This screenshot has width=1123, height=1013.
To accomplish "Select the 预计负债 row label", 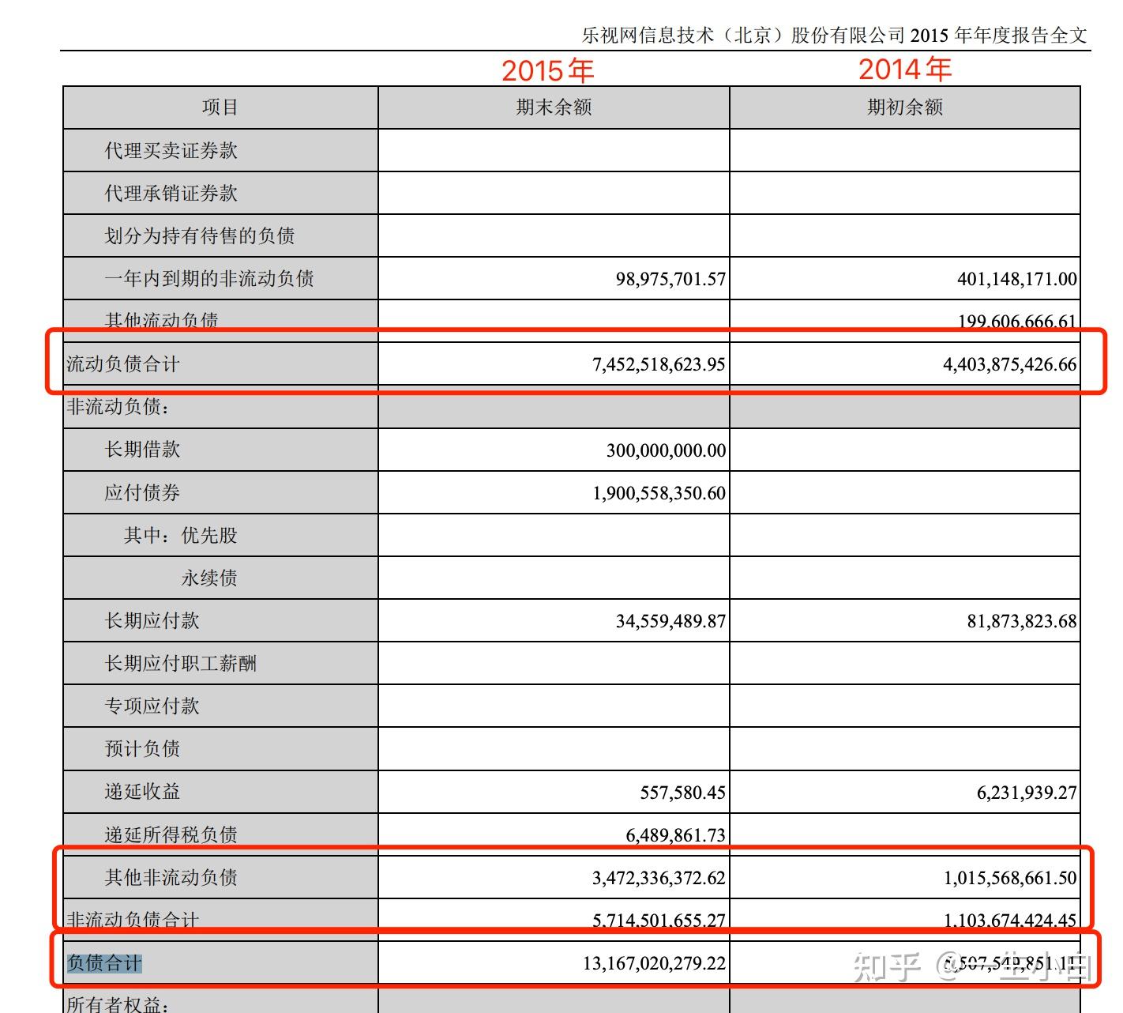I will 142,749.
